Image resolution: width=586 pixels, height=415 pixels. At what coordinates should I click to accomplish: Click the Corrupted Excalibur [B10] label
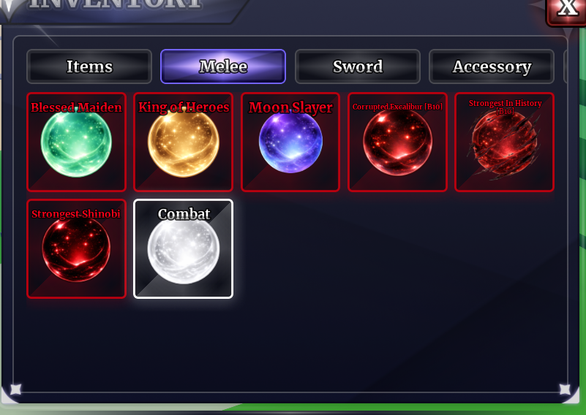(397, 107)
